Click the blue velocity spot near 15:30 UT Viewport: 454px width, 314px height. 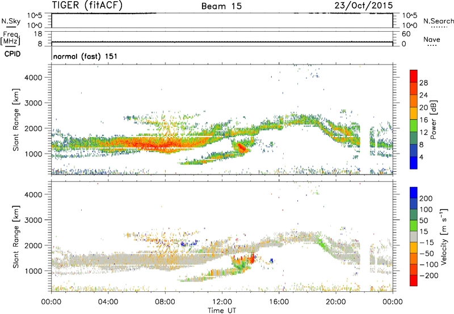pos(271,261)
